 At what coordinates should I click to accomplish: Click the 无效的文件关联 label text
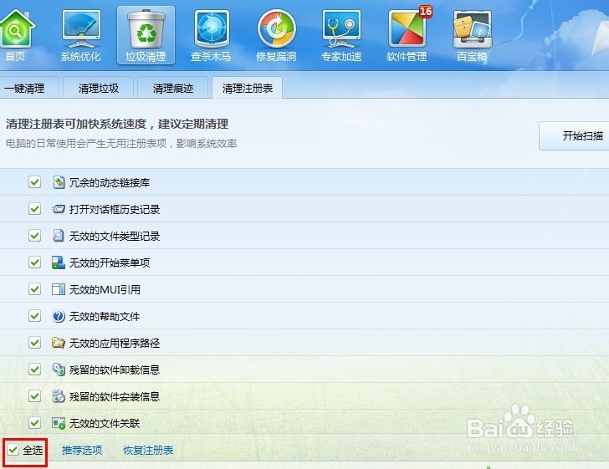click(105, 424)
